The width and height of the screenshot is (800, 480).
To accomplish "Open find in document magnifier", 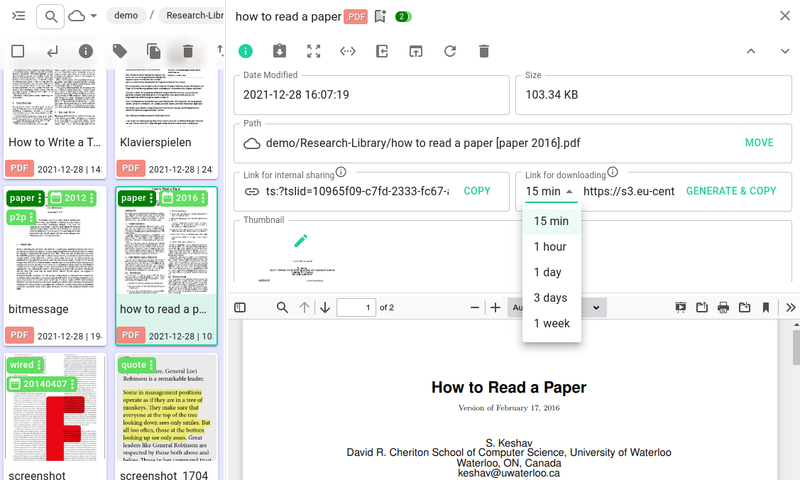I will 282,307.
